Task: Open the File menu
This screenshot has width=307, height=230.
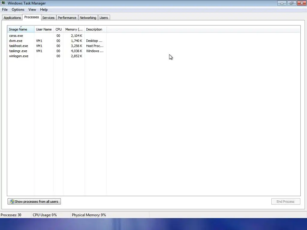Action: tap(5, 10)
